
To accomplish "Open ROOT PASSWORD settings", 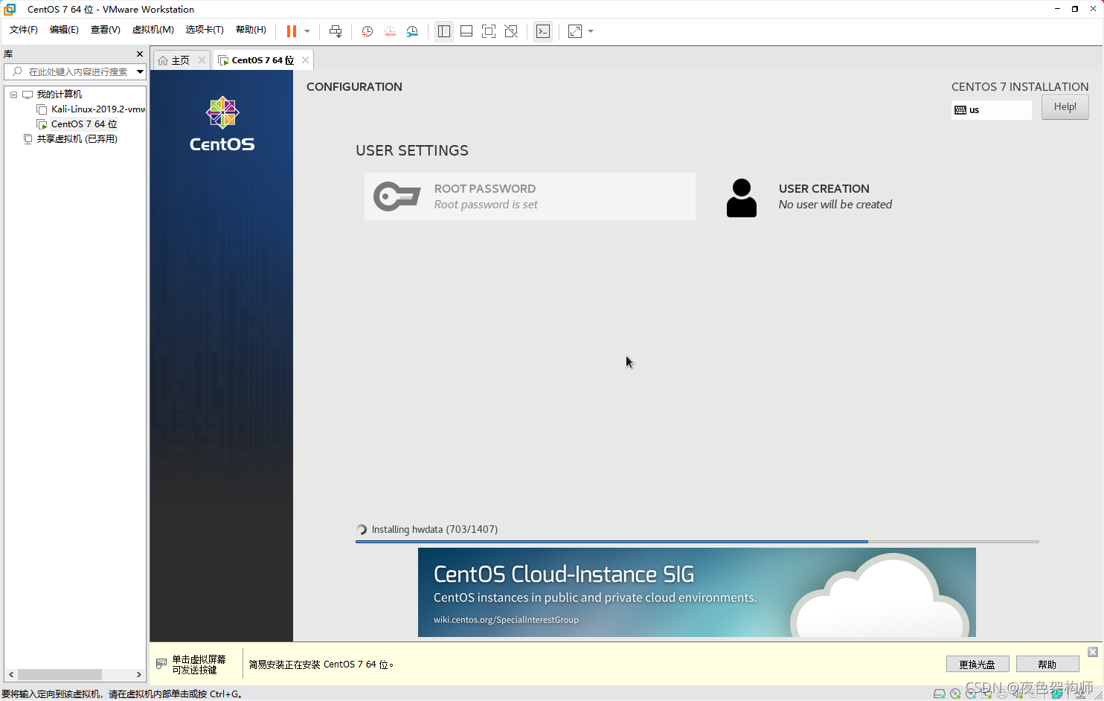I will pyautogui.click(x=530, y=196).
